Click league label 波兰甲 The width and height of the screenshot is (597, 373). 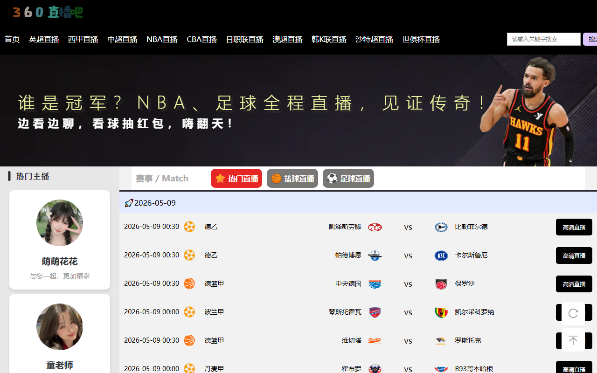click(214, 312)
